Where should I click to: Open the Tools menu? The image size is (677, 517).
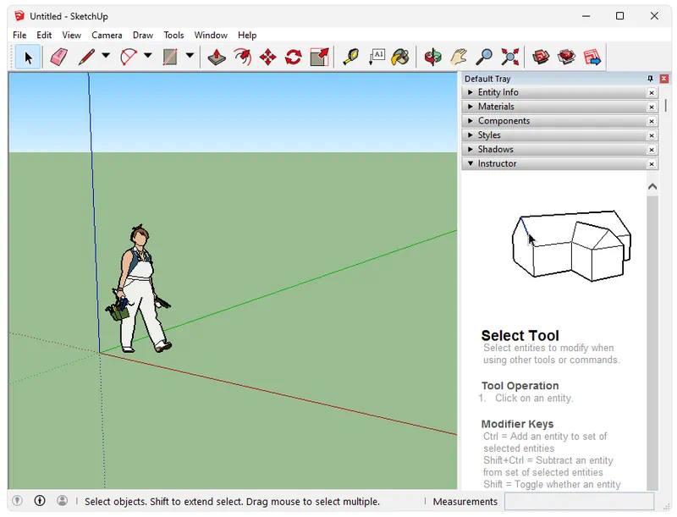pyautogui.click(x=173, y=35)
